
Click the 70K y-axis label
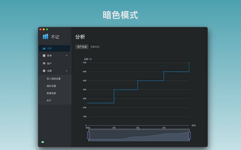pyautogui.click(x=85, y=63)
